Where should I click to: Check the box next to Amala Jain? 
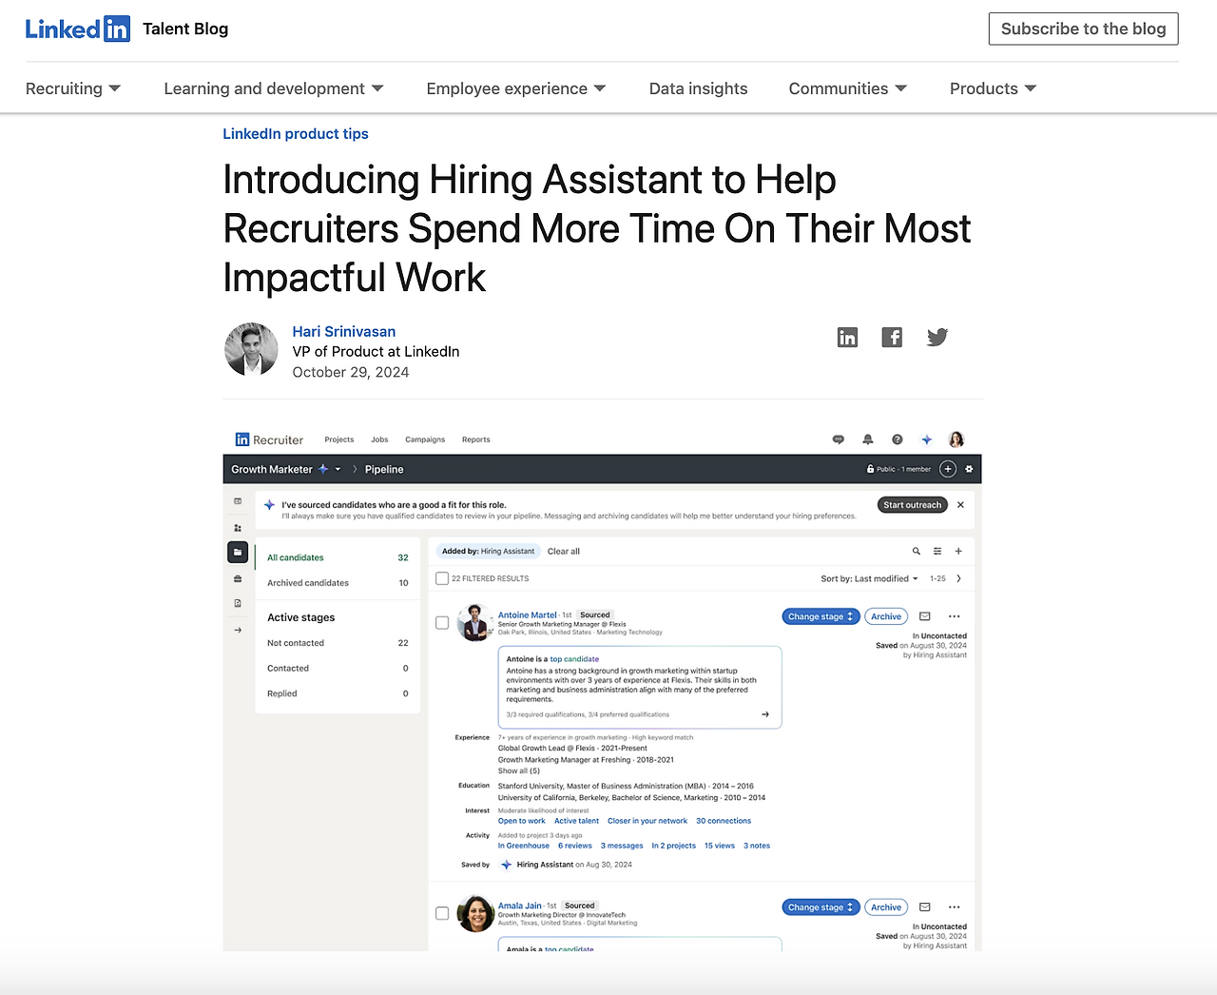tap(442, 913)
